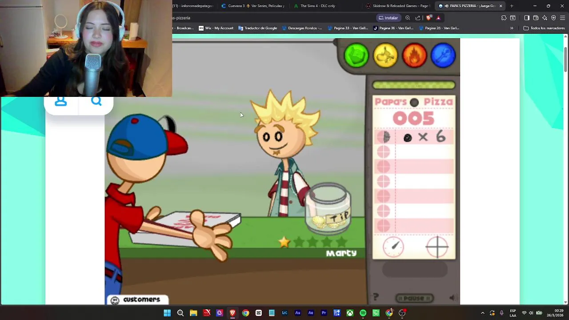
Task: Open Wix - My Account bookmark
Action: coord(216,28)
